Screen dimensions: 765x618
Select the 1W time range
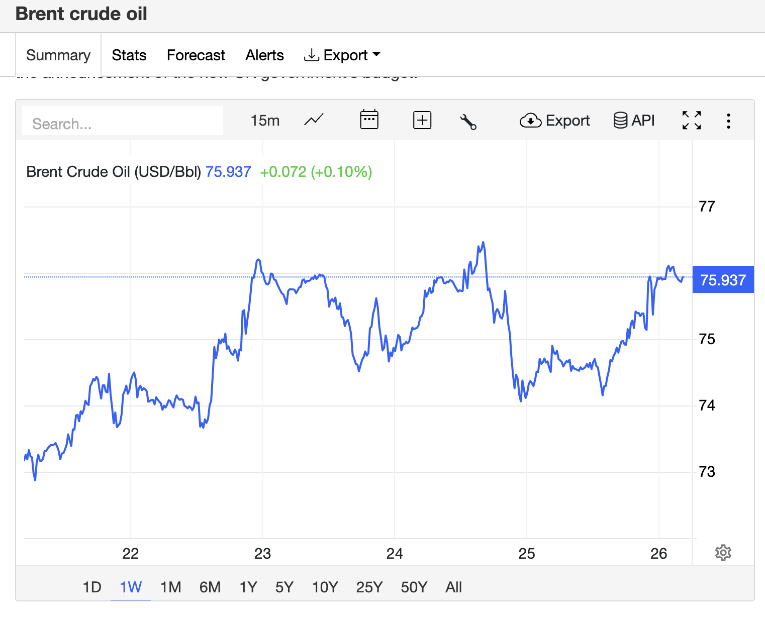click(131, 587)
